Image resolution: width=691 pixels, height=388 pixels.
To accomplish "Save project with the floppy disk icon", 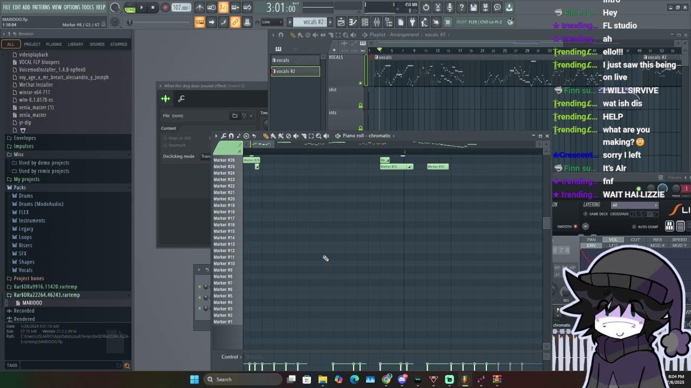I will pos(473,8).
